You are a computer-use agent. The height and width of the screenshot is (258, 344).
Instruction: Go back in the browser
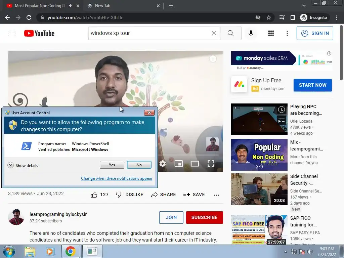[7, 17]
